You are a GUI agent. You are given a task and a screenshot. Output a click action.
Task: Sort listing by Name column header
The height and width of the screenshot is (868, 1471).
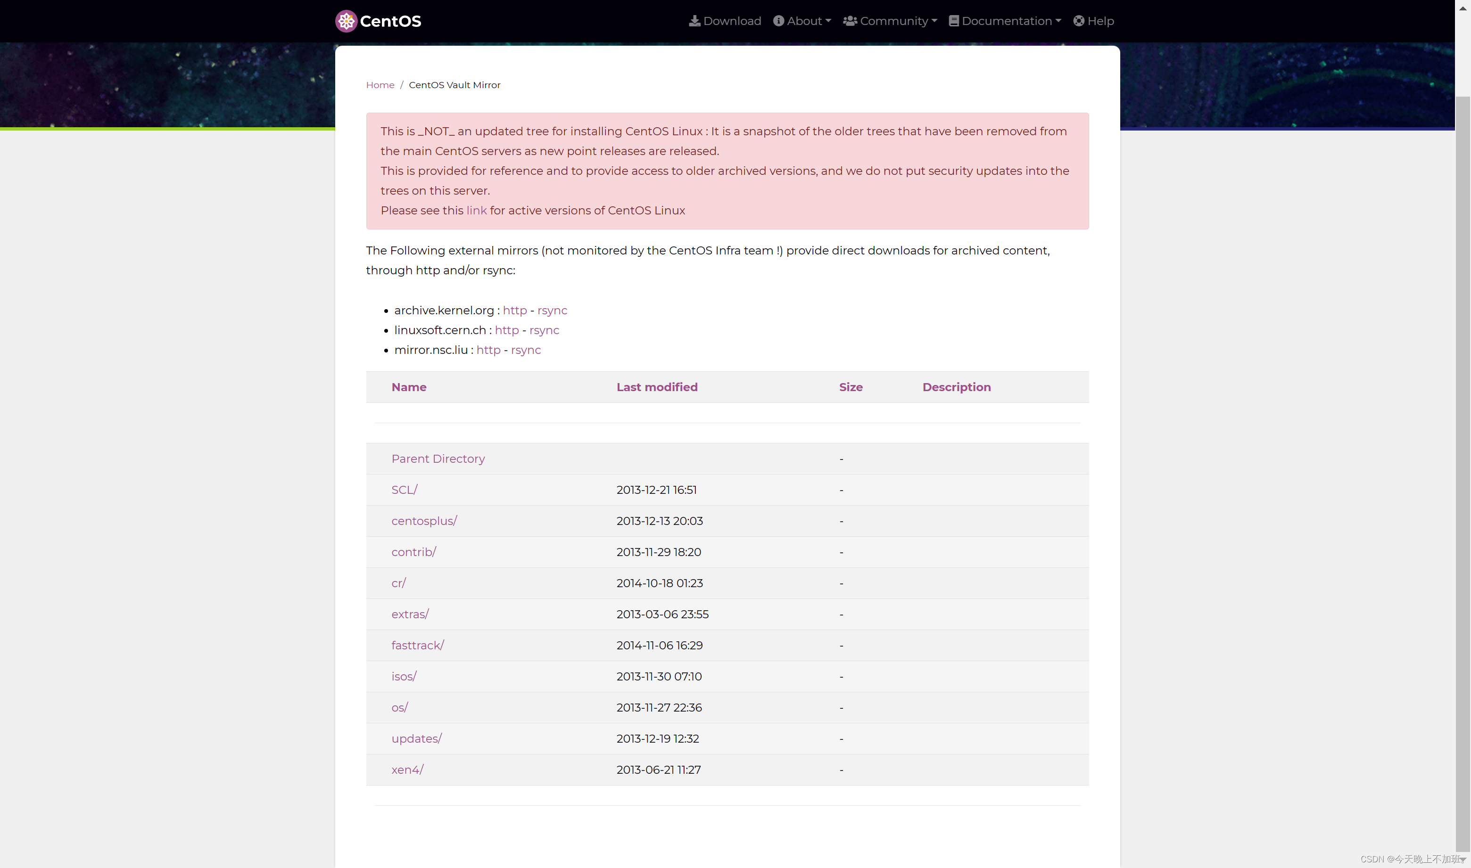(x=408, y=387)
